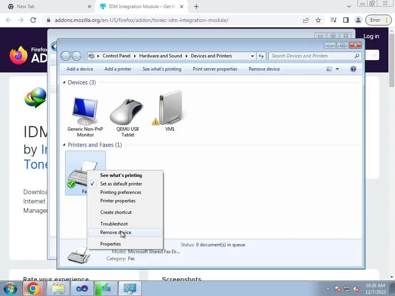Screen dimensions: 395x296
Task: Toggle Set as default printer menu item
Action: pyautogui.click(x=125, y=184)
